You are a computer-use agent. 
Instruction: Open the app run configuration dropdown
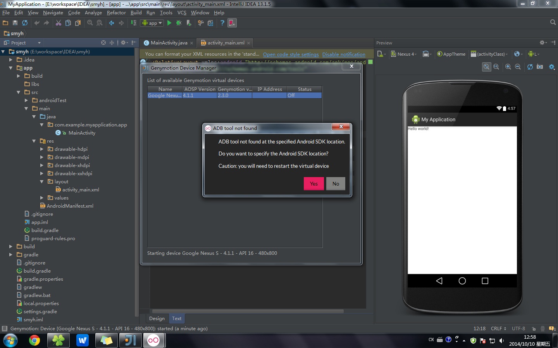point(152,23)
